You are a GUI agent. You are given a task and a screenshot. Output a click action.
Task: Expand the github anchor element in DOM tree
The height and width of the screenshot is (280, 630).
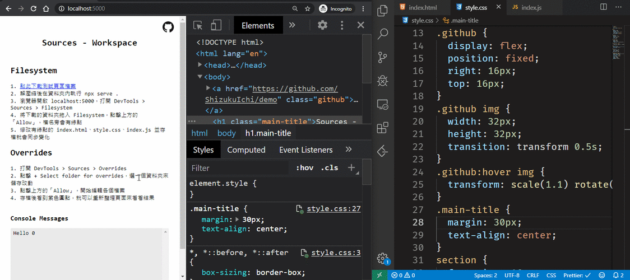point(208,88)
